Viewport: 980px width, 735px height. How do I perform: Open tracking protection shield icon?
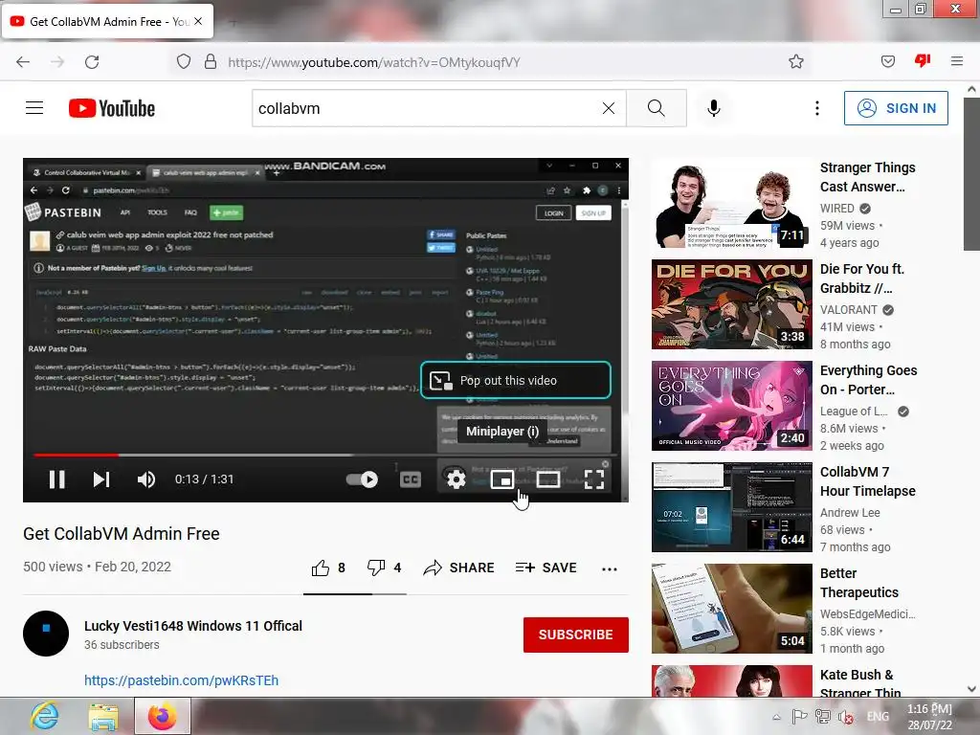183,62
